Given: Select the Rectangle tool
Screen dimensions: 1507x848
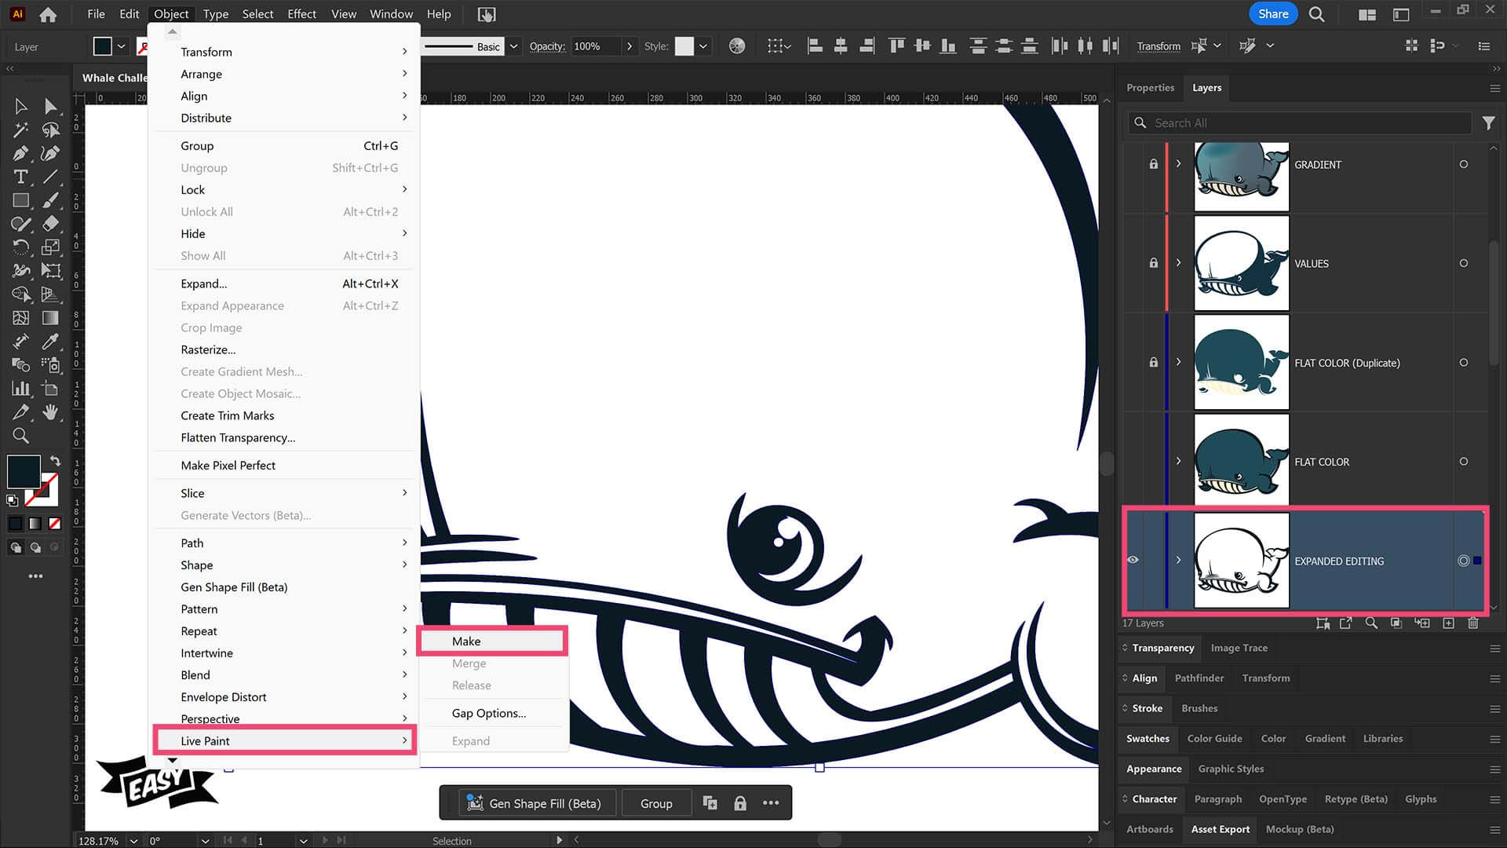Looking at the screenshot, I should pyautogui.click(x=21, y=200).
